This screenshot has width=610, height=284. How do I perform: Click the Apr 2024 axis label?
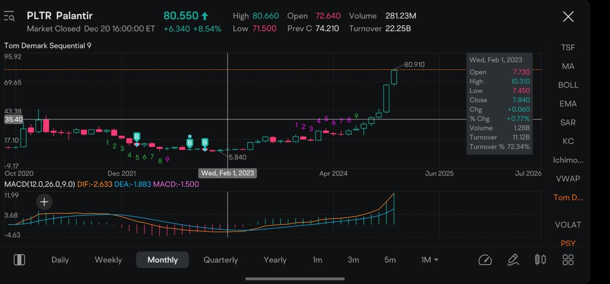[333, 174]
